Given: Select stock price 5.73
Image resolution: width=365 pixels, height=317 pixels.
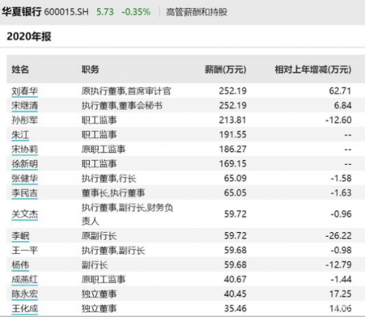Looking at the screenshot, I should click(105, 12).
